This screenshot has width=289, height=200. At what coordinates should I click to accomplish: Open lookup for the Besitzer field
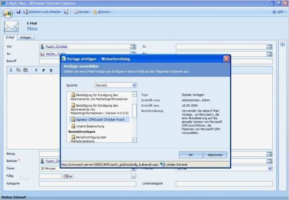click(269, 161)
